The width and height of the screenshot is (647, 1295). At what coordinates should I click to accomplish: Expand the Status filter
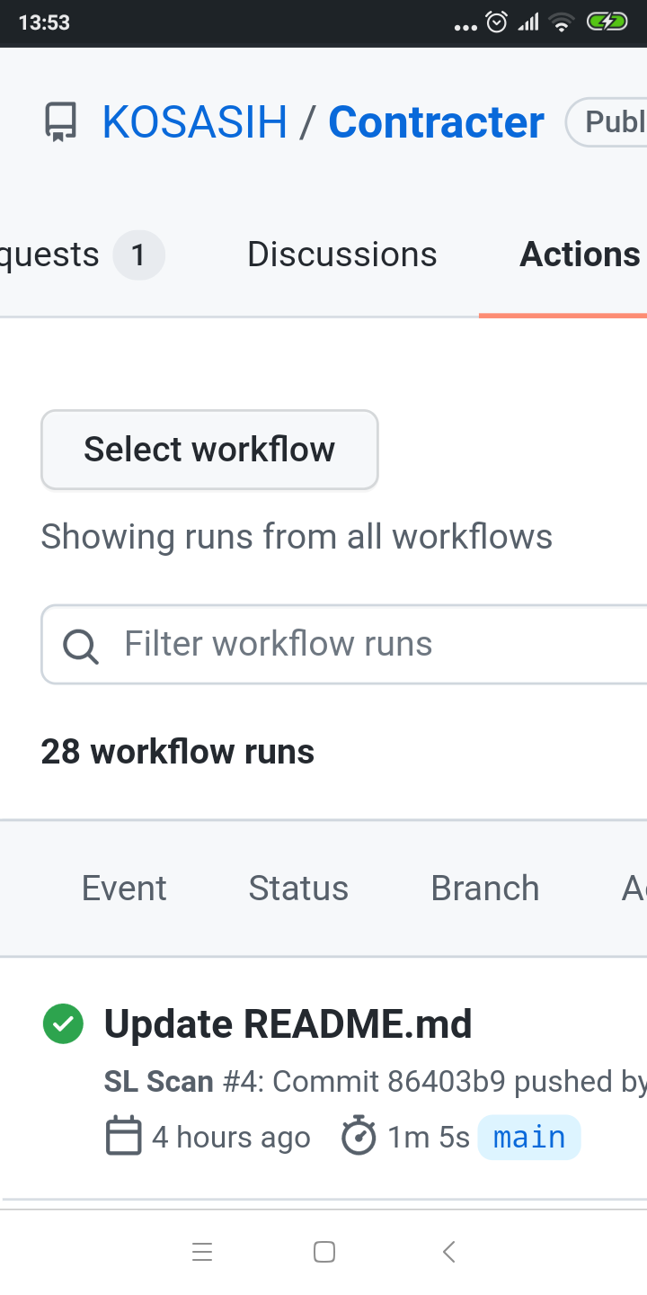point(298,888)
